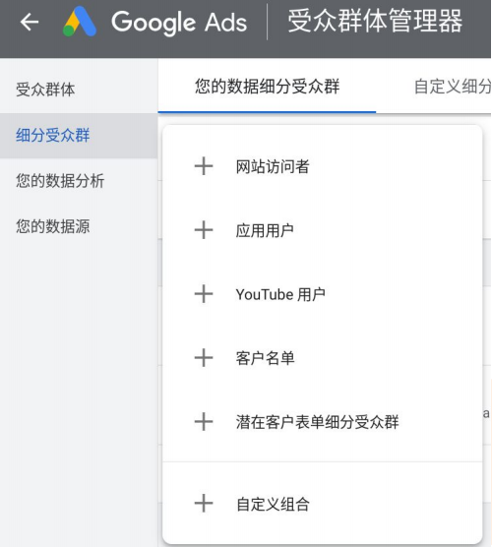Click the plus icon beside 客户名单
The width and height of the screenshot is (492, 547).
click(x=204, y=357)
